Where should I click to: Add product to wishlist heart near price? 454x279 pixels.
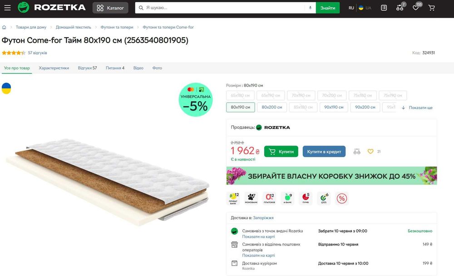(370, 152)
